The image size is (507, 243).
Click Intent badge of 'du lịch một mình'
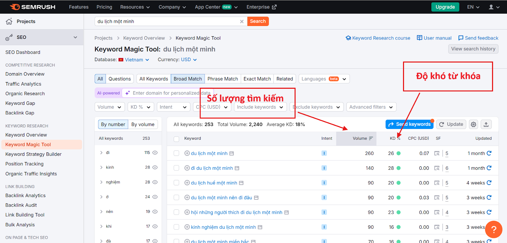point(324,153)
